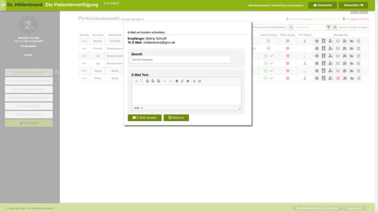Image resolution: width=378 pixels, height=212 pixels.
Task: Apply Strikethrough in the email editor toolbar
Action: click(188, 81)
